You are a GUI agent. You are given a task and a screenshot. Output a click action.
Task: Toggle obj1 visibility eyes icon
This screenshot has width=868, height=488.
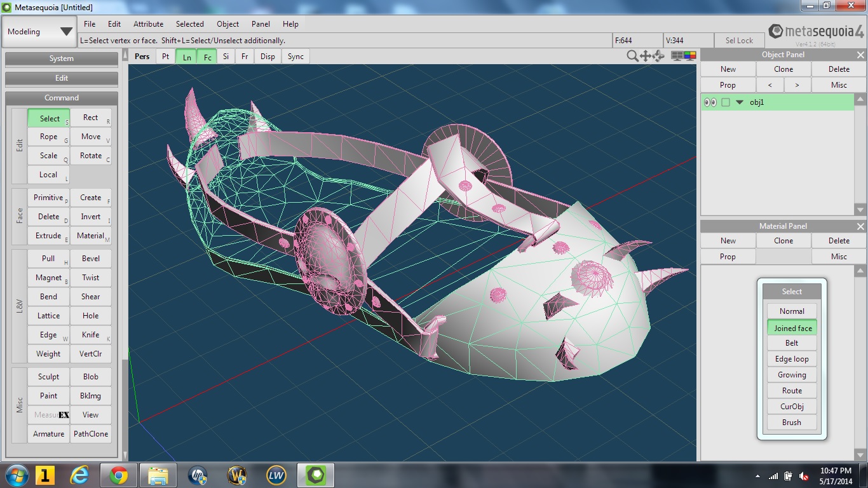(710, 102)
